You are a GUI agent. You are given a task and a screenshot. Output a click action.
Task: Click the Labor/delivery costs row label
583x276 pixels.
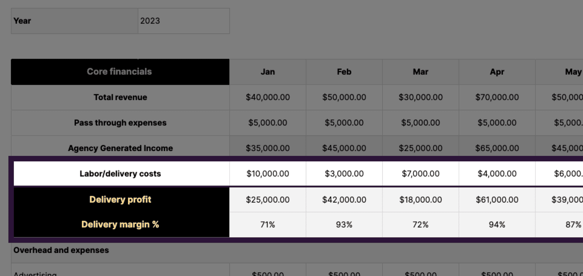pyautogui.click(x=120, y=174)
